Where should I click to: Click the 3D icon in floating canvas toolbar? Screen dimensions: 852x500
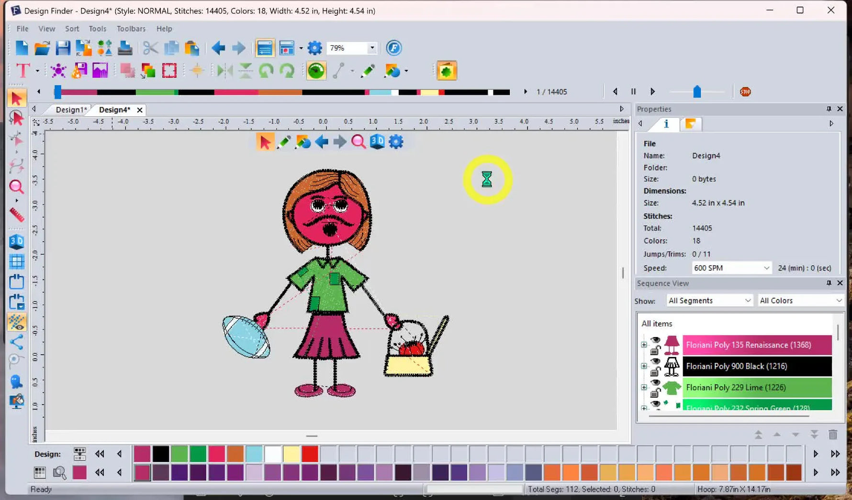click(377, 141)
